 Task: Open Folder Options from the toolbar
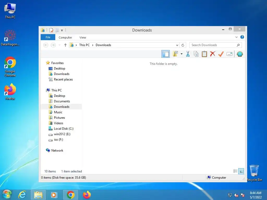175,54
